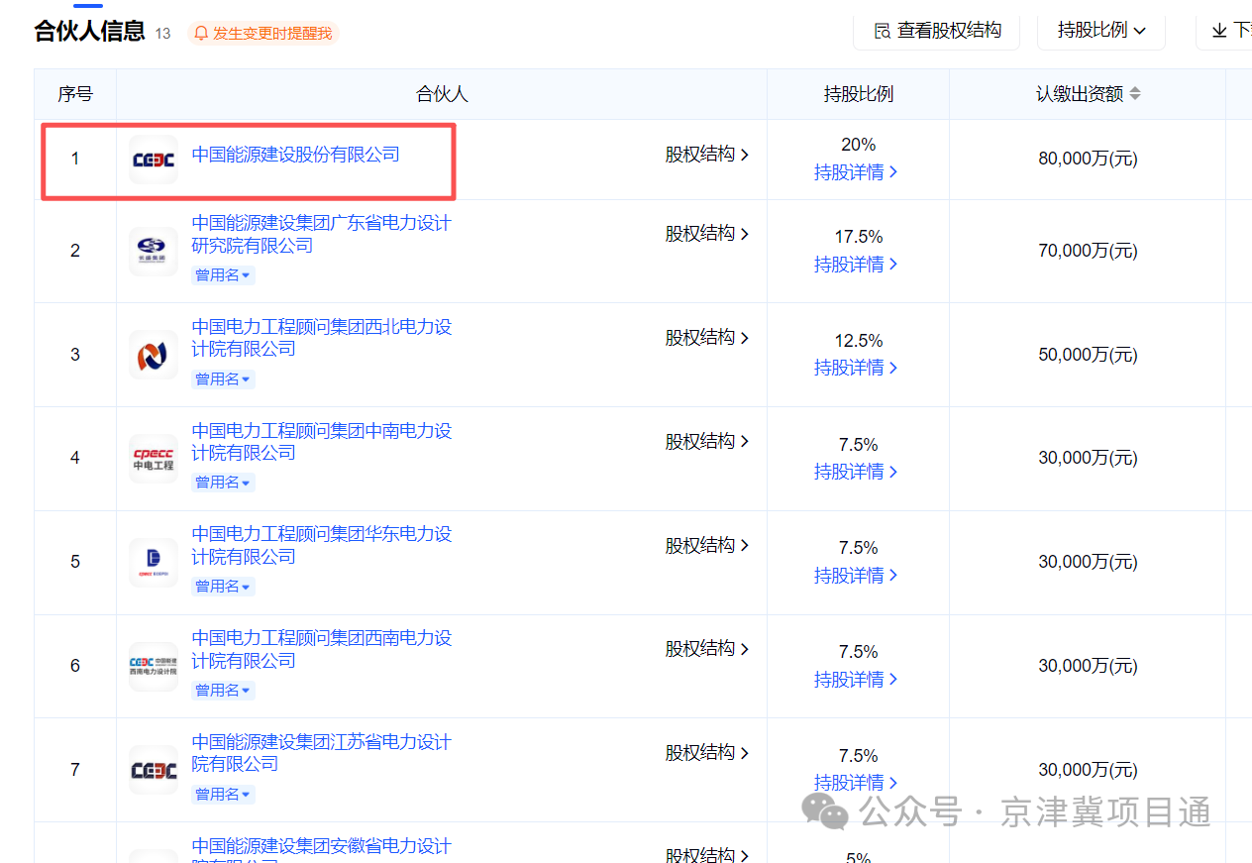
Task: Click 持股详情 in the 江苏省电力设计院 row
Action: pos(857,783)
